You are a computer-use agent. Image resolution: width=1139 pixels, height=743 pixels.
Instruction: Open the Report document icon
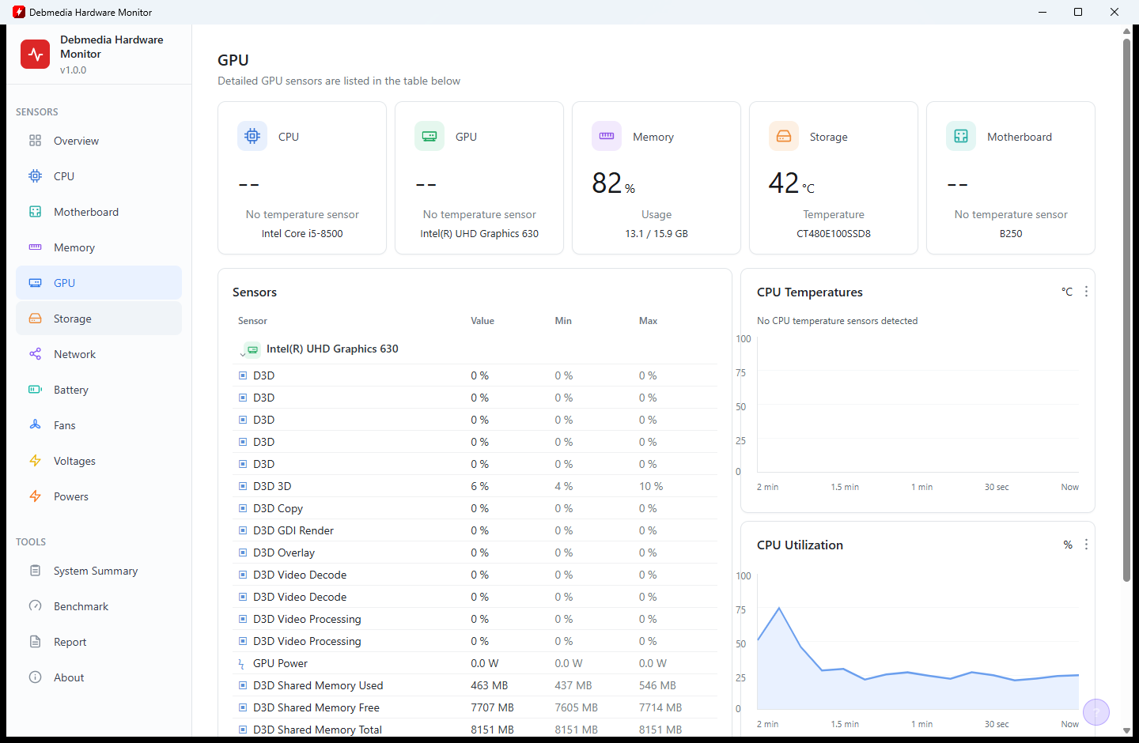tap(35, 642)
